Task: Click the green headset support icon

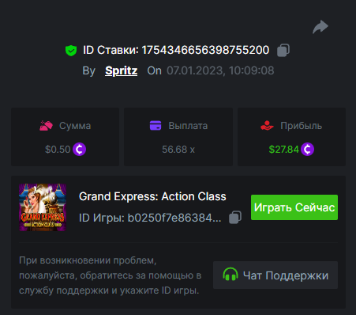Action: coord(230,275)
